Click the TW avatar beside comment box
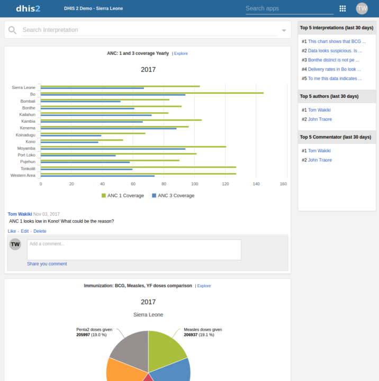This screenshot has width=379, height=381. (x=15, y=244)
